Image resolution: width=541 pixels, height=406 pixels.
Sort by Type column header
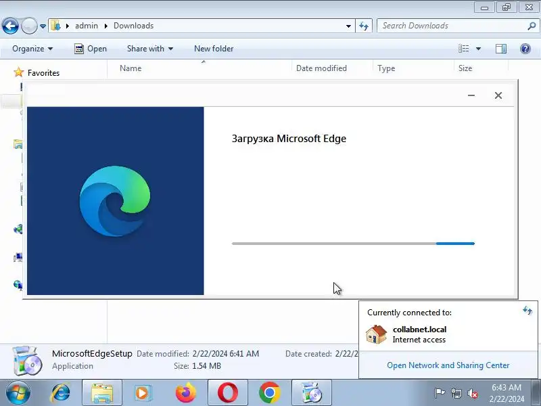(x=386, y=68)
